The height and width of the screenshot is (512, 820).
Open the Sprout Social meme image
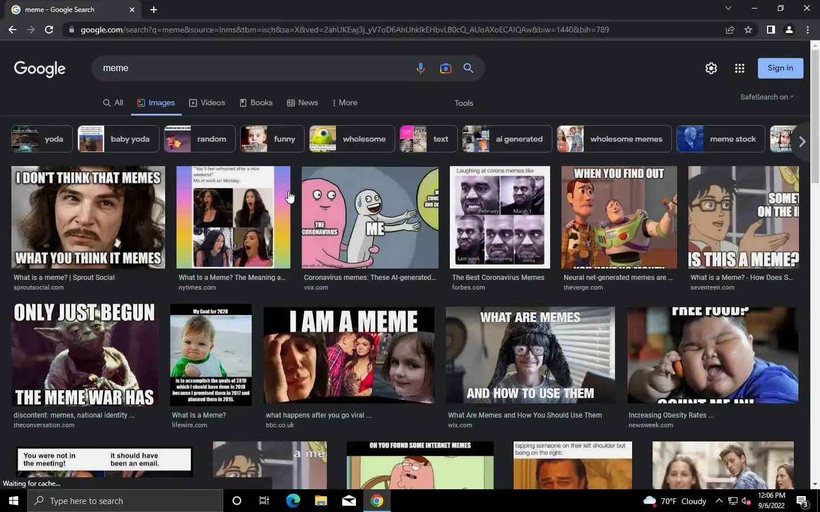(88, 217)
